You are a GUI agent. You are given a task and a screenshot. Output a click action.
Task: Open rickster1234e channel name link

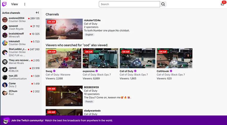click(x=92, y=20)
